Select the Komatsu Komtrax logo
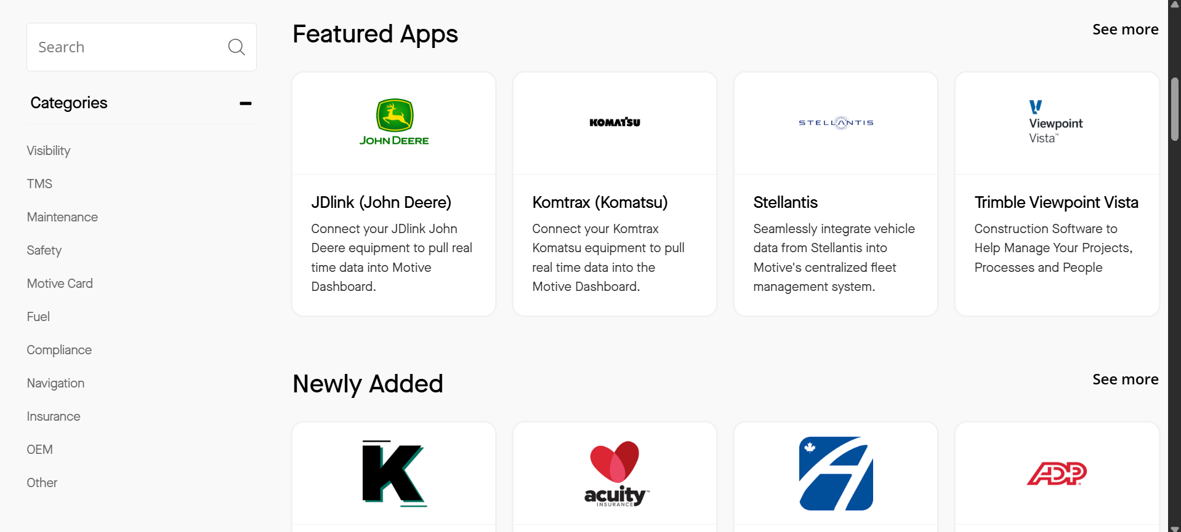The image size is (1181, 532). [x=614, y=122]
